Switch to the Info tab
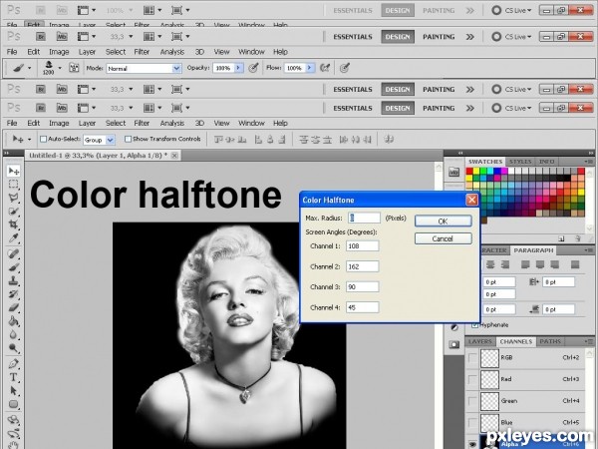Screen dimensions: 598x449 pyautogui.click(x=546, y=162)
